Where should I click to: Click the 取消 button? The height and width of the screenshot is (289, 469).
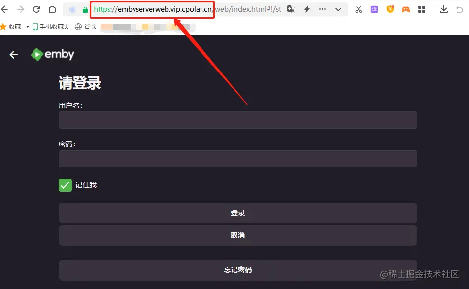pyautogui.click(x=238, y=235)
